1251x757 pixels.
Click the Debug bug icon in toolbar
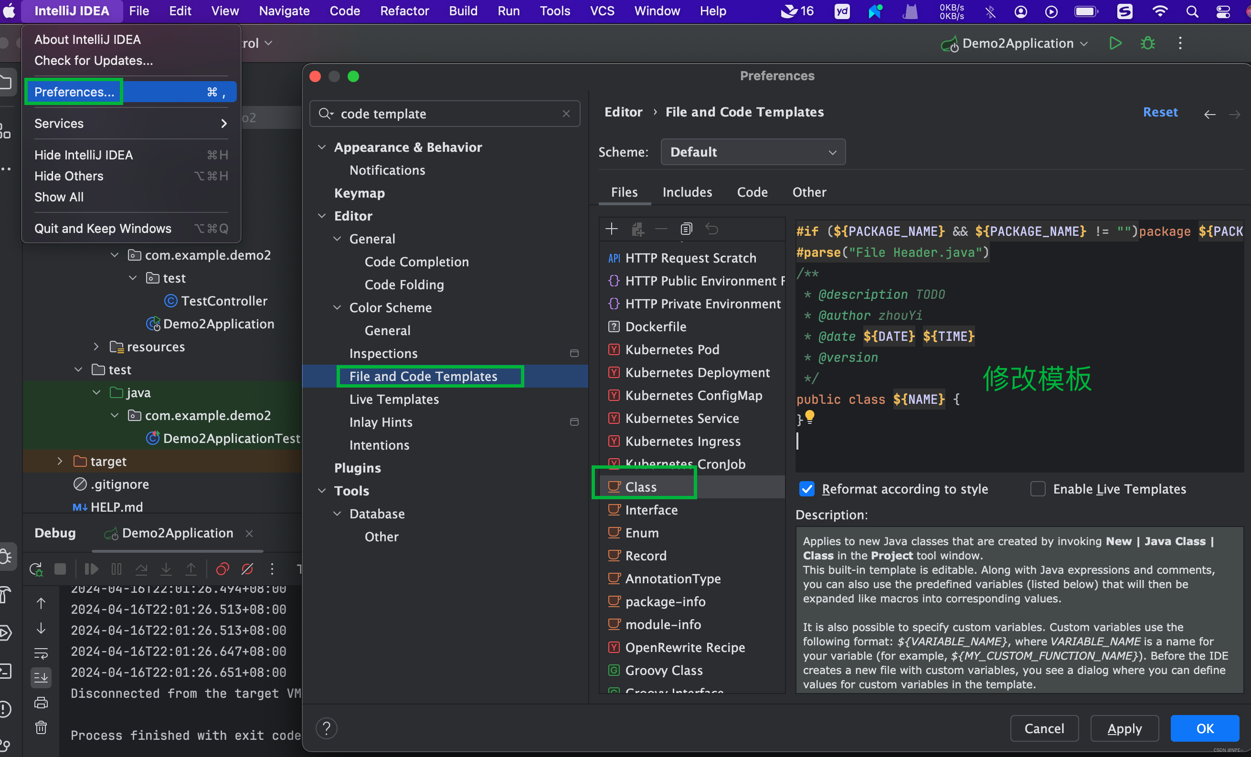[x=1147, y=43]
